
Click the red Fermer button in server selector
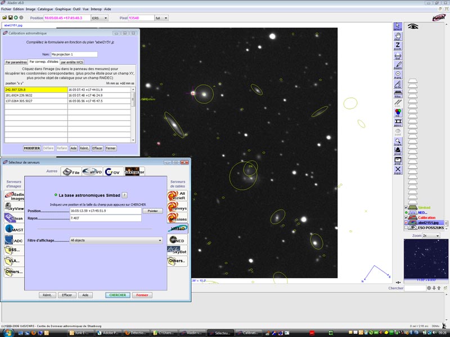tap(142, 295)
